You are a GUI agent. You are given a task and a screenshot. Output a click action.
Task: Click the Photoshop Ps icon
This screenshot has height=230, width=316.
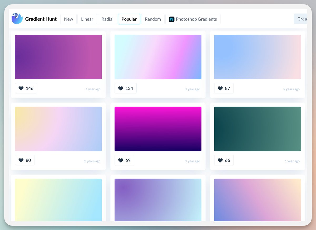(171, 19)
